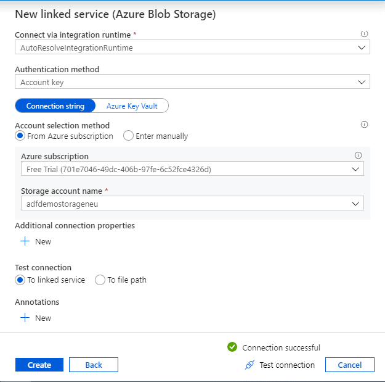Click green Connection successful checkmark icon

(232, 347)
